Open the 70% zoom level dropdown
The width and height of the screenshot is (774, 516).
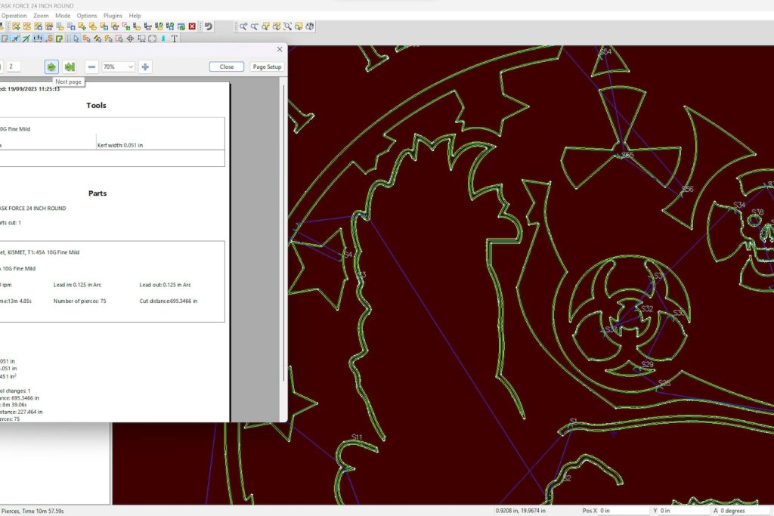pyautogui.click(x=119, y=66)
